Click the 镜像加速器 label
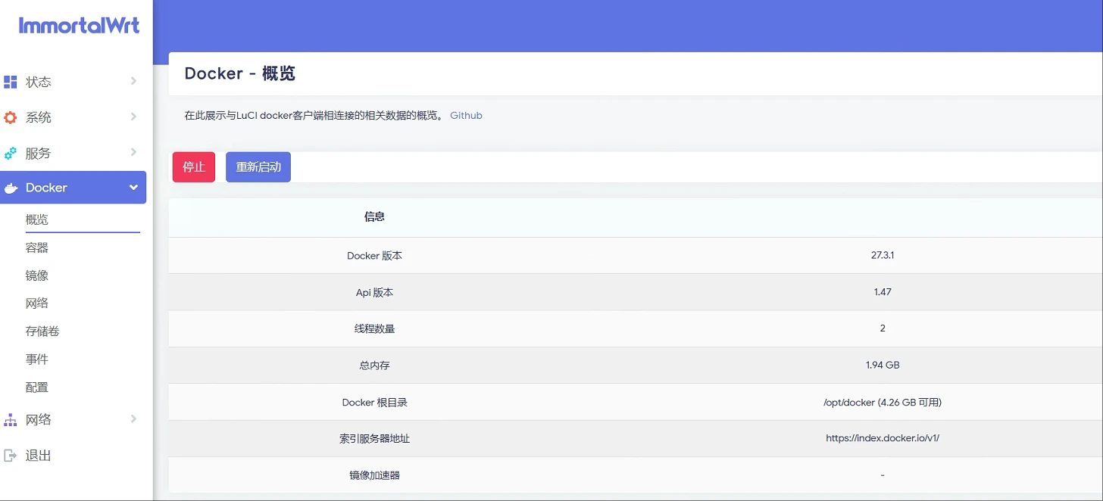The image size is (1103, 501). click(374, 476)
